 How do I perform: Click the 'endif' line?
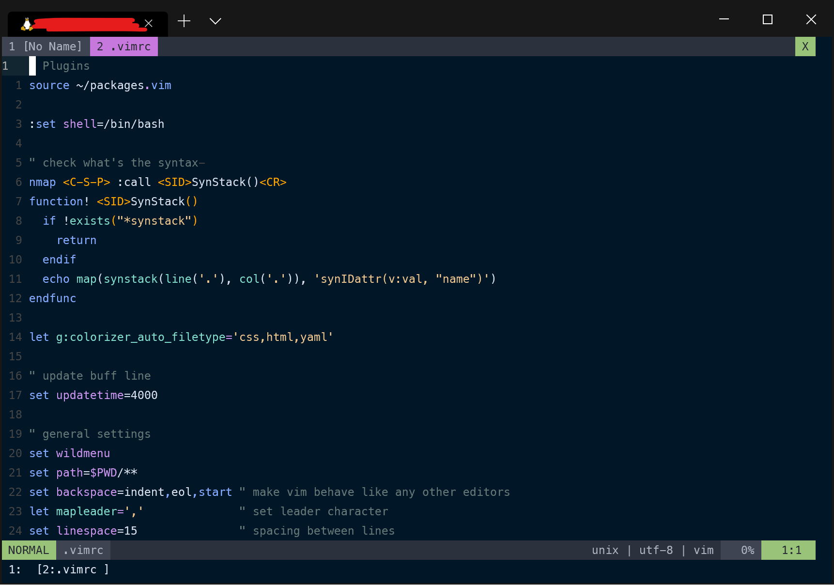tap(59, 260)
